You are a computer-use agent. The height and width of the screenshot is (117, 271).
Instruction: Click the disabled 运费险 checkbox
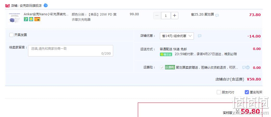coord(162,68)
